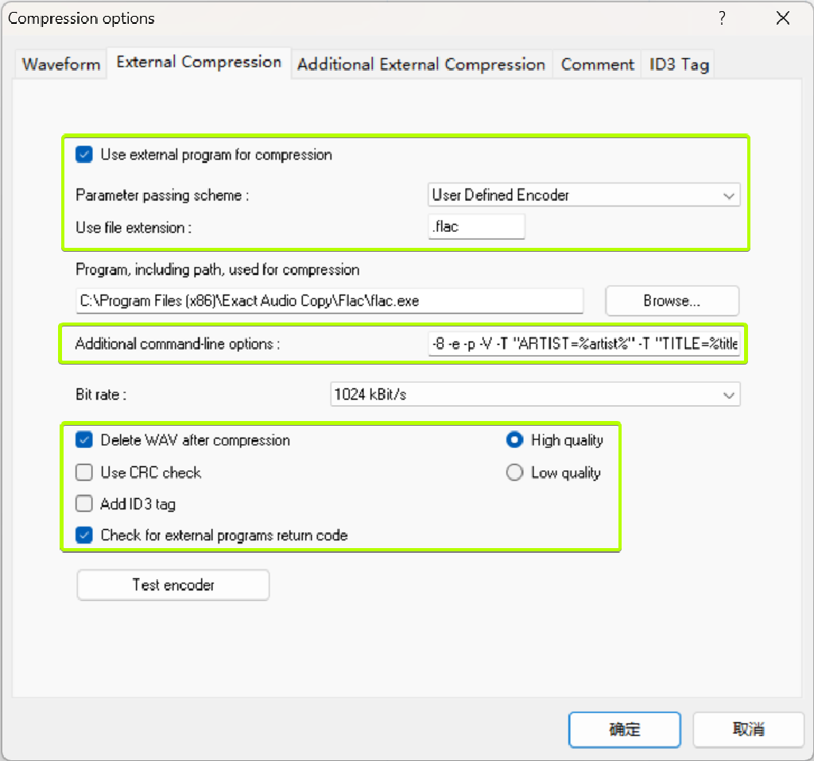Edit the file extension field showing .flac

[475, 226]
